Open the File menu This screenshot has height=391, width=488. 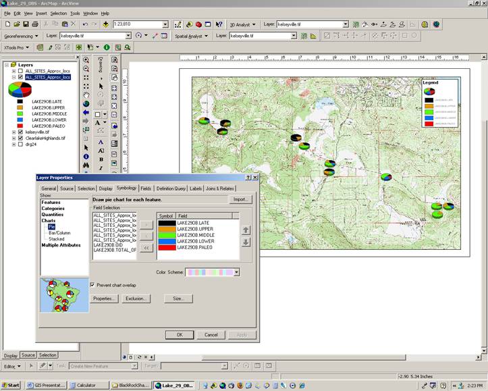pyautogui.click(x=7, y=14)
